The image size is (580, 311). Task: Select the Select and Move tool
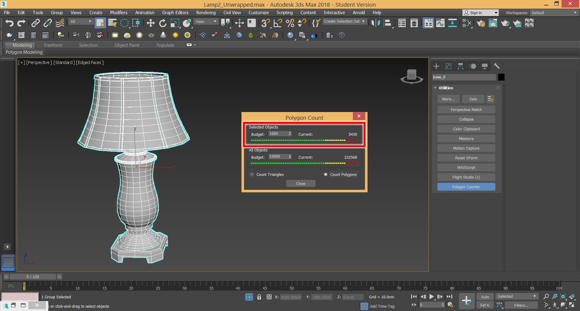tap(150, 23)
